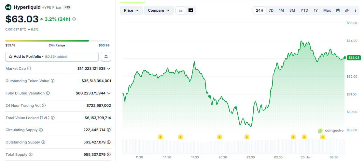Open Outstanding Token Value info icon
Image resolution: width=364 pixels, height=161 pixels.
click(x=53, y=81)
